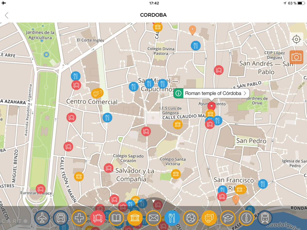The height and width of the screenshot is (230, 307).
Task: Toggle the bus filter in bottom bar
Action: click(61, 218)
